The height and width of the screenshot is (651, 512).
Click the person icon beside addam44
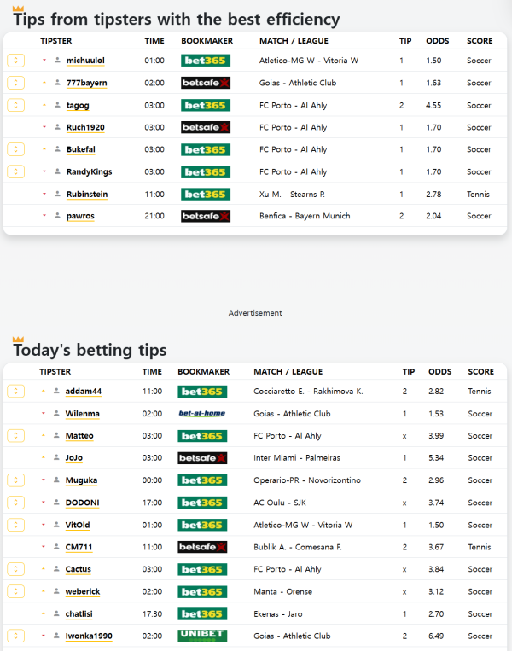(56, 392)
